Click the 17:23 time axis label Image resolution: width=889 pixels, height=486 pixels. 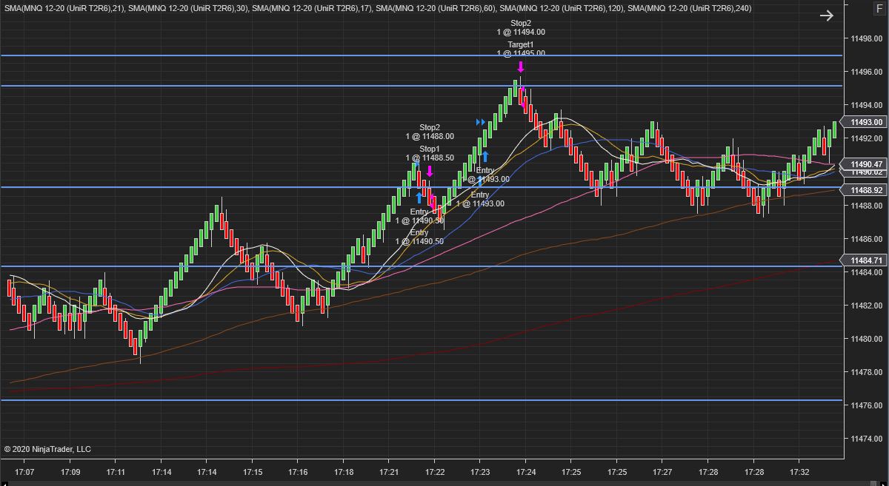tap(480, 471)
